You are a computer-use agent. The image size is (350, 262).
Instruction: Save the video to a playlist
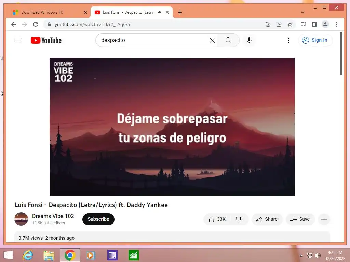[300, 219]
